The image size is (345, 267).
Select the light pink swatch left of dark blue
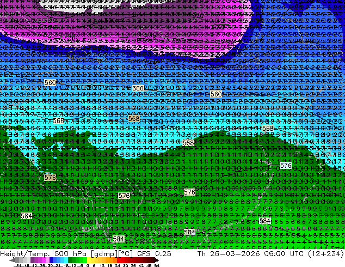click(x=47, y=260)
